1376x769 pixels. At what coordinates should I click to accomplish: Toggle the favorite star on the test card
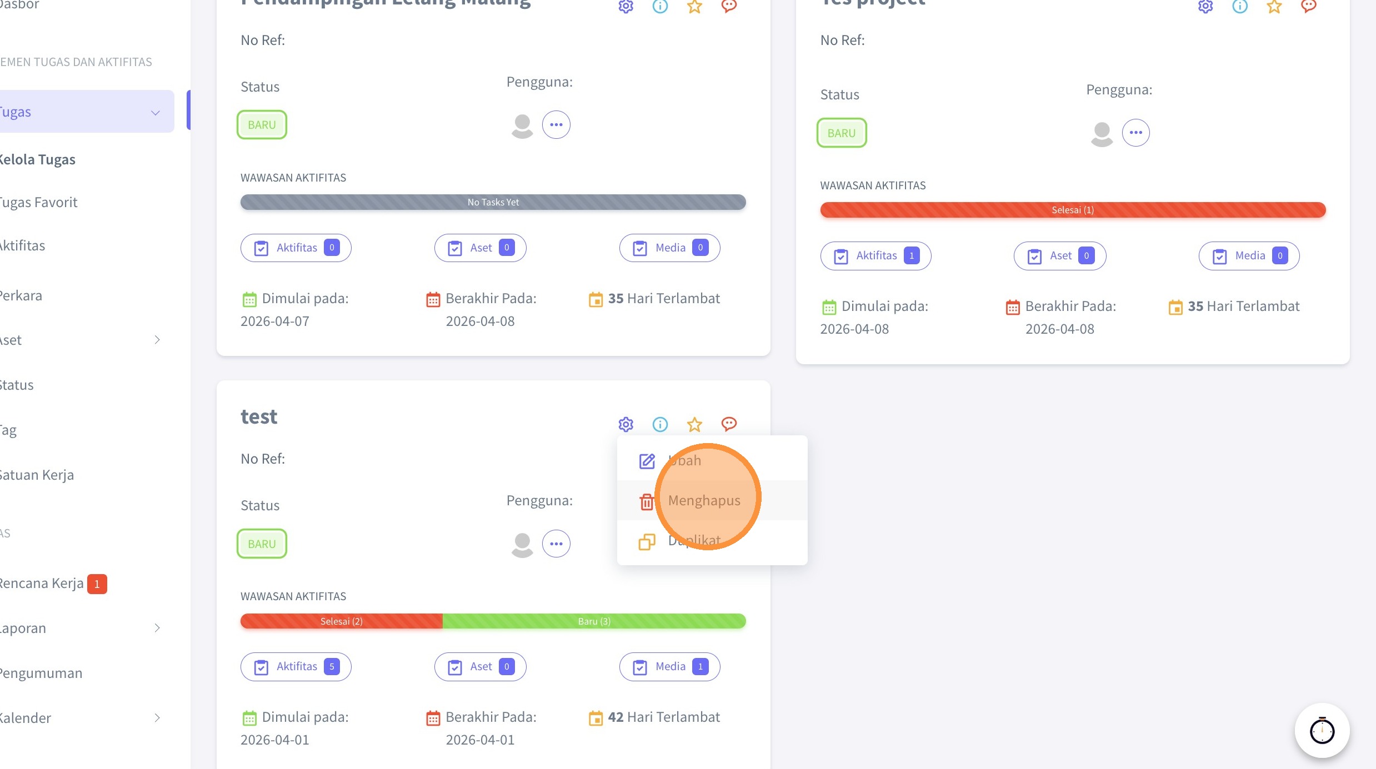coord(694,424)
